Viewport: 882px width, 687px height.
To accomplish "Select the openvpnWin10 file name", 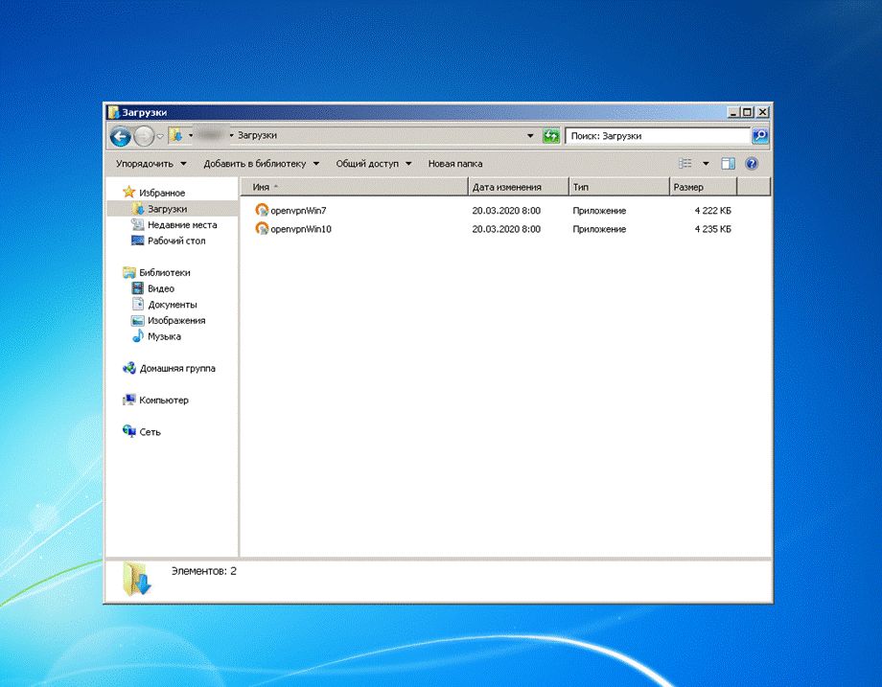I will [301, 229].
